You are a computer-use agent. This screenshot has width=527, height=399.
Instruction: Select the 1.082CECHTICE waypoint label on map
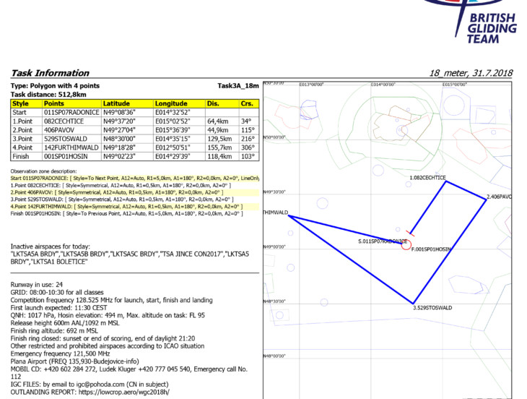click(x=428, y=177)
